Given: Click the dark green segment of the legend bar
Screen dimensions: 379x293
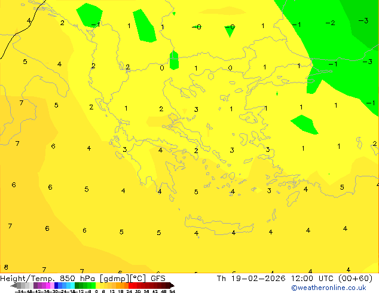Looking at the screenshot, I should point(77,285).
